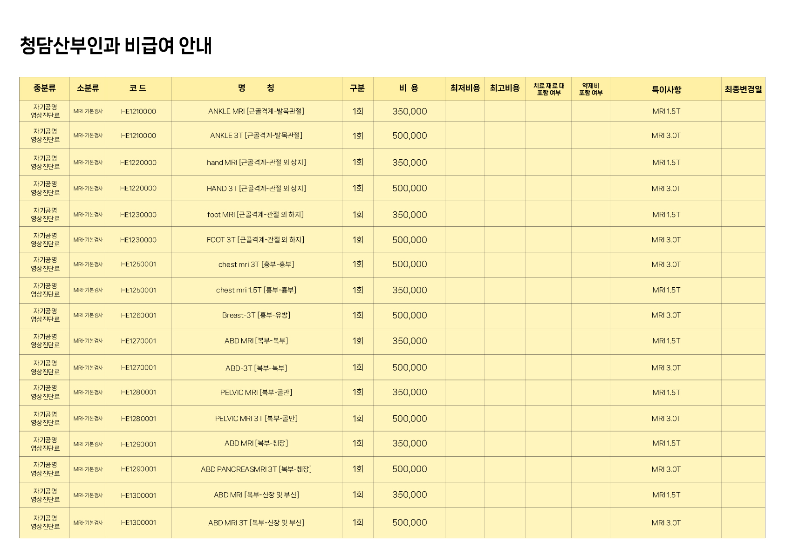Select MRI-기본검사 in ANKLE 3T row
The width and height of the screenshot is (785, 555).
click(88, 135)
